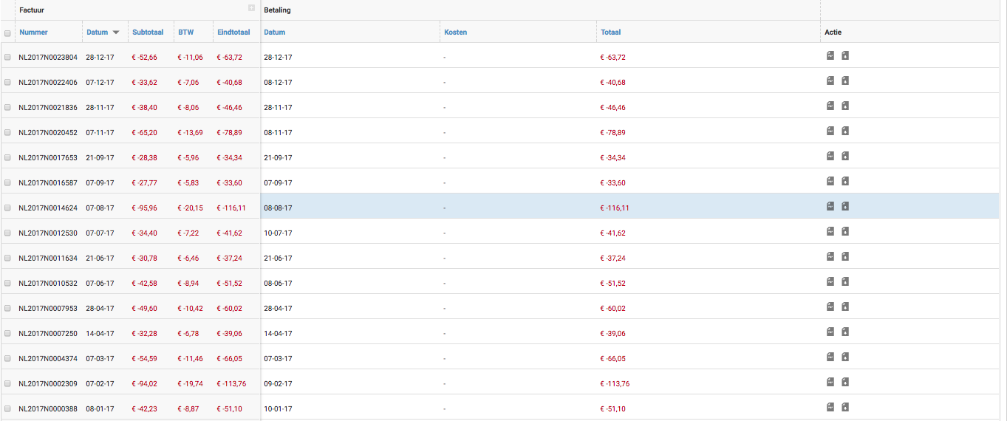Sort by the Nummer column header

click(x=33, y=32)
